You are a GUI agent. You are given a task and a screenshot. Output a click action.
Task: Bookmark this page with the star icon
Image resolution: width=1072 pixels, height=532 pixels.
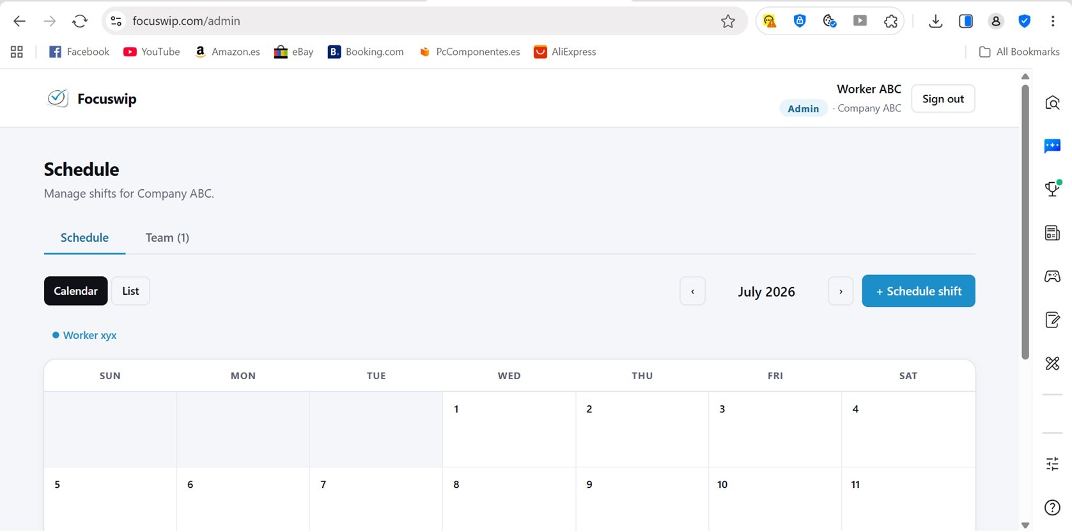tap(727, 21)
